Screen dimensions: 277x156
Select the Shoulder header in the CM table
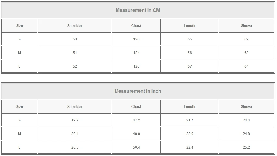click(x=75, y=26)
